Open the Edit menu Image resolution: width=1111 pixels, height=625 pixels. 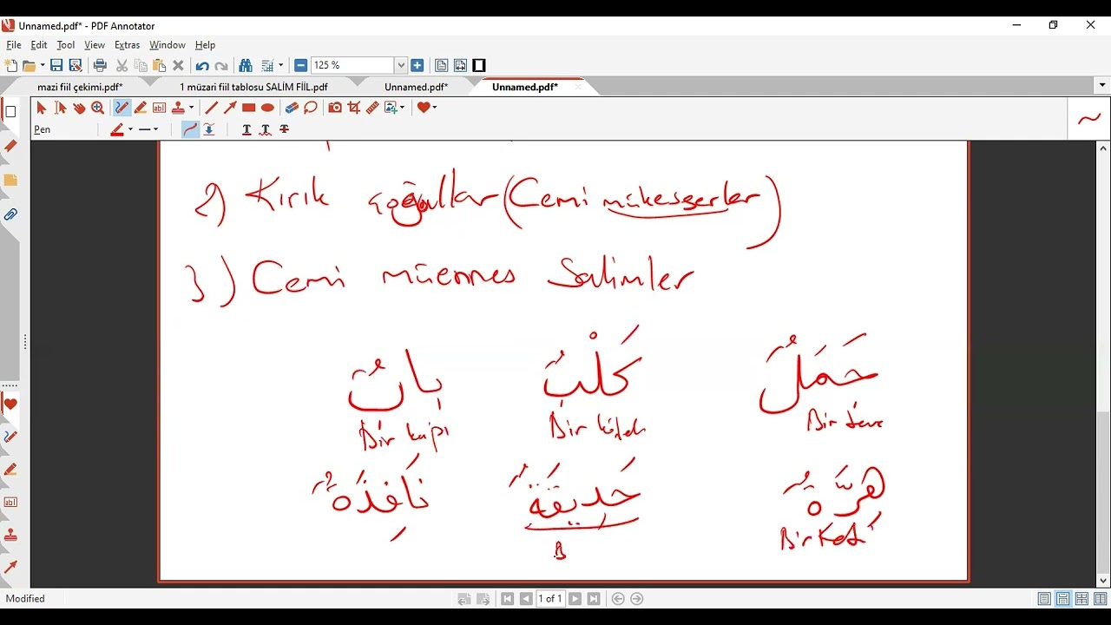[x=39, y=45]
